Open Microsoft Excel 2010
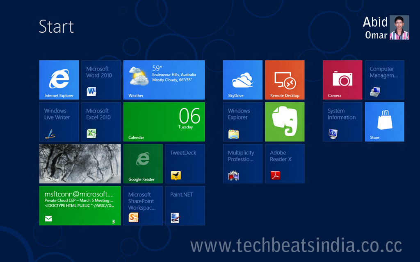This screenshot has height=262, width=420. point(101,122)
